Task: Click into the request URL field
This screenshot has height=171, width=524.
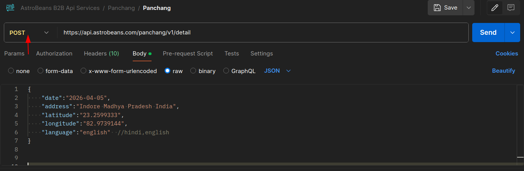Action: [x=261, y=33]
